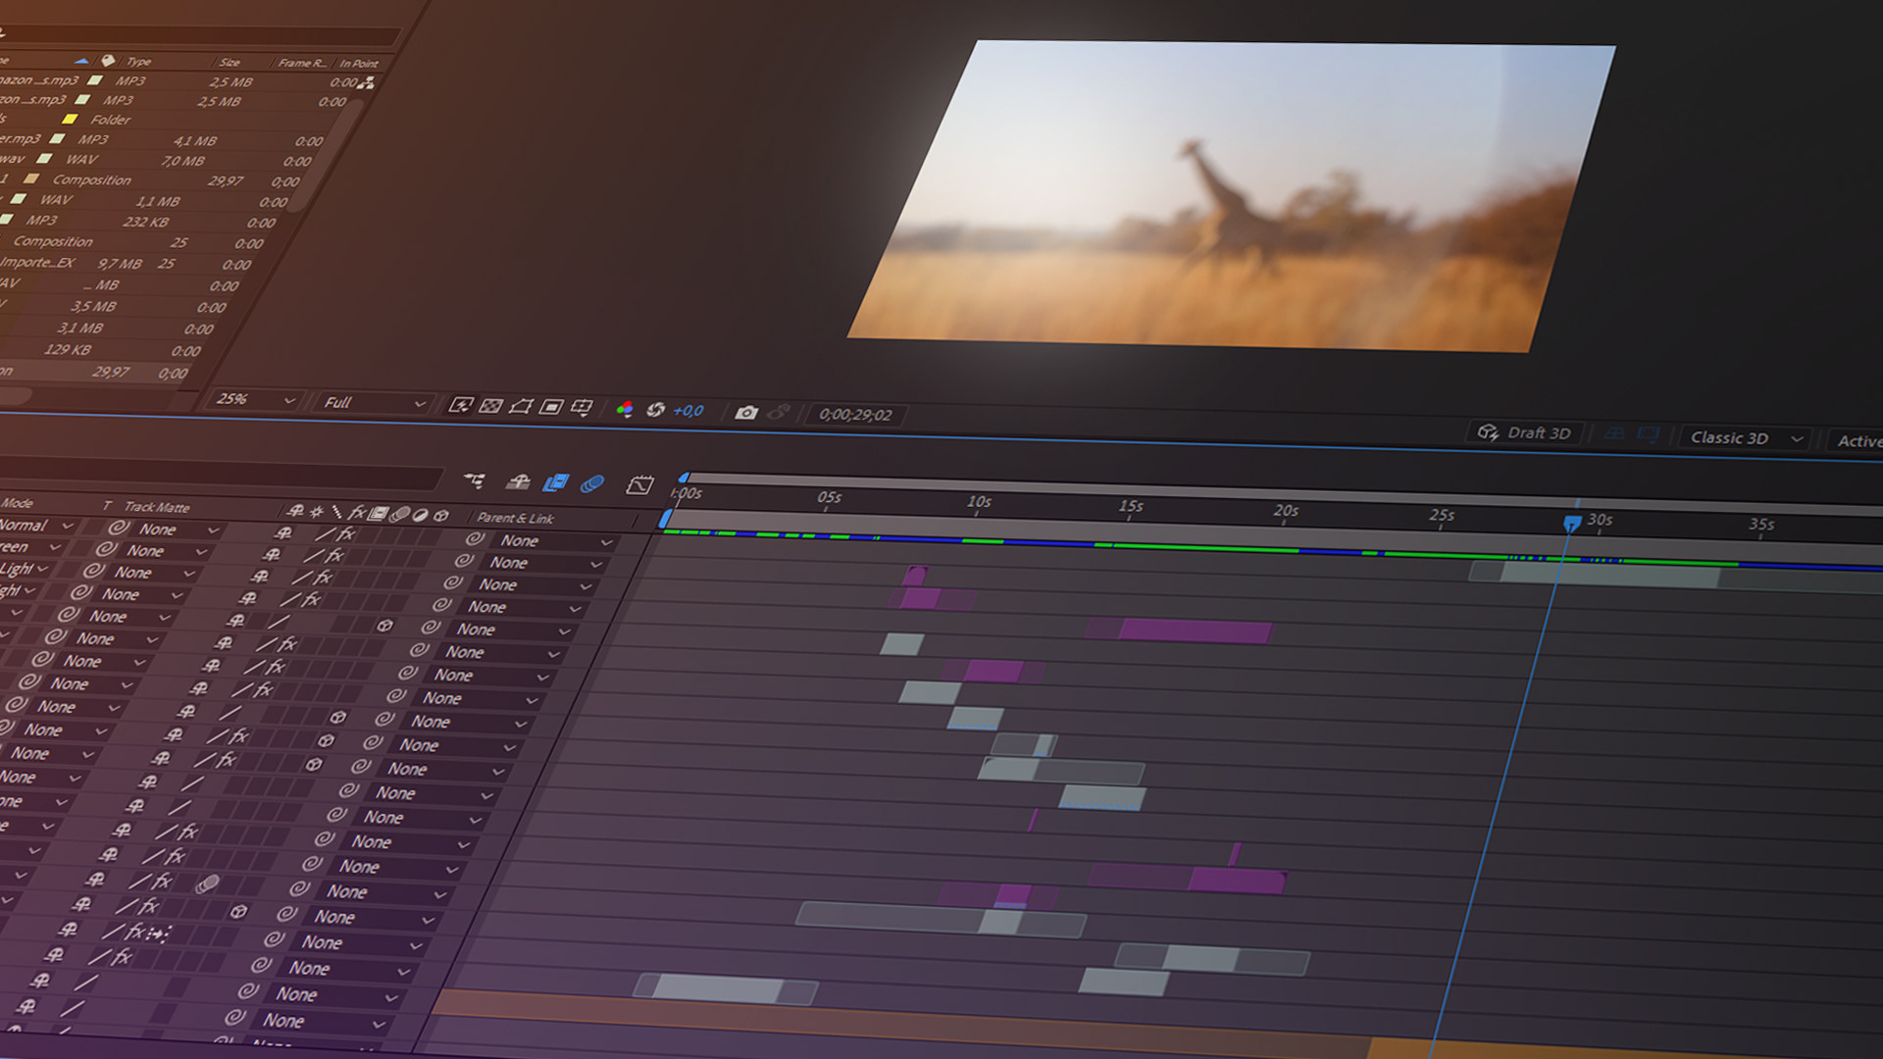Viewport: 1883px width, 1059px height.
Task: Open the 25% magnification dropdown
Action: point(254,400)
